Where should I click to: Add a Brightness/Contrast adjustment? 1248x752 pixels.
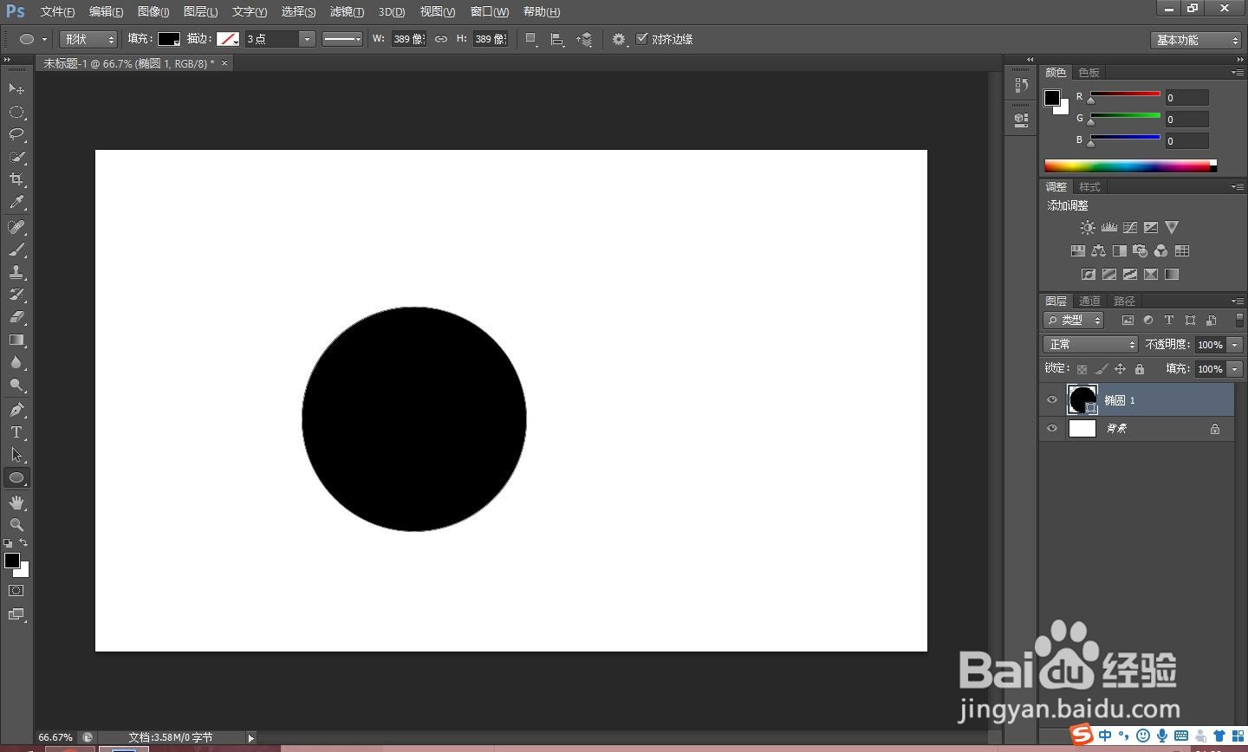click(1088, 228)
